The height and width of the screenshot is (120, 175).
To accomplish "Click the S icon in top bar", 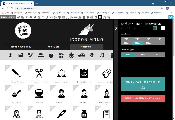I will pyautogui.click(x=96, y=17).
